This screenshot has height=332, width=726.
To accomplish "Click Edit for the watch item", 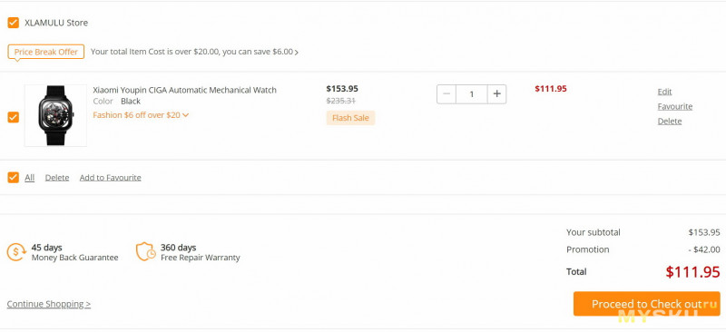I will 664,92.
